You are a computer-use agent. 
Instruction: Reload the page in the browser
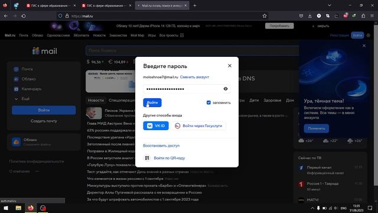(24, 16)
